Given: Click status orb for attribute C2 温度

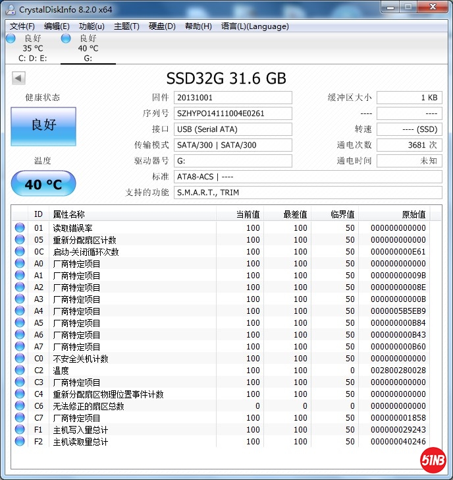Looking at the screenshot, I should (20, 371).
